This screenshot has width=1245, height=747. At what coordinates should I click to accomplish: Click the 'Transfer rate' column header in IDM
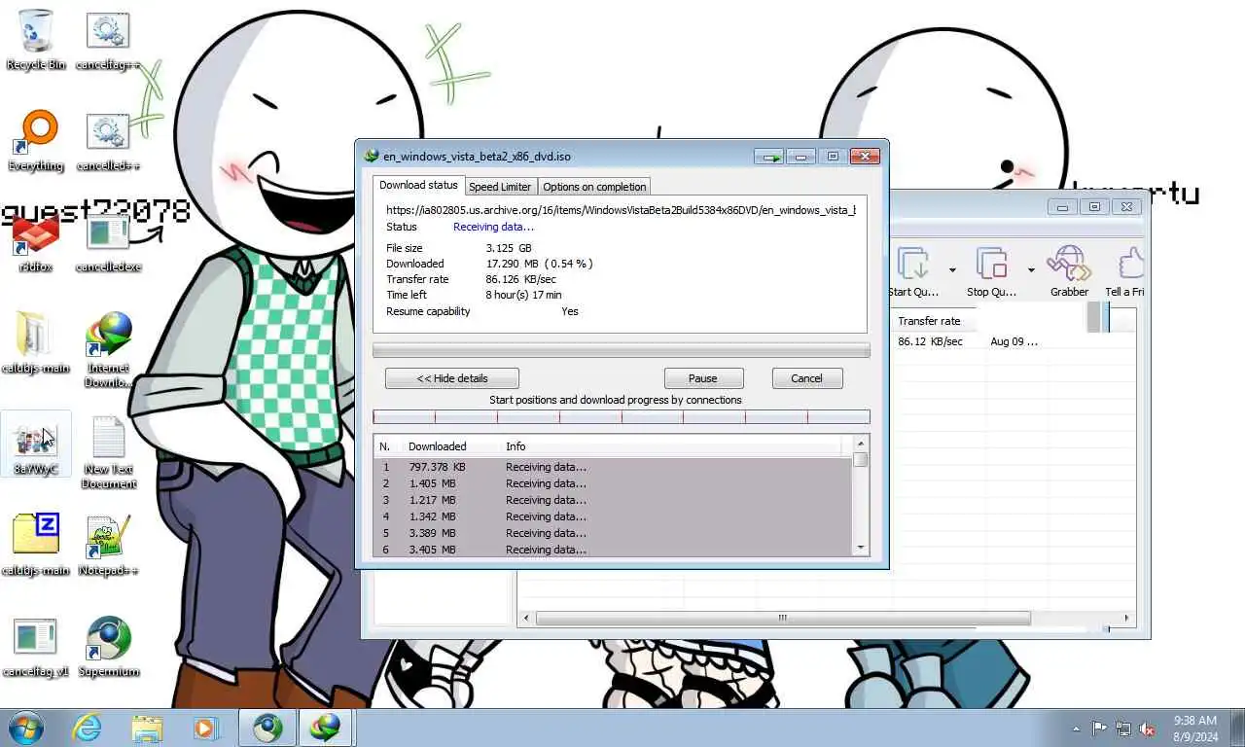[x=931, y=321]
